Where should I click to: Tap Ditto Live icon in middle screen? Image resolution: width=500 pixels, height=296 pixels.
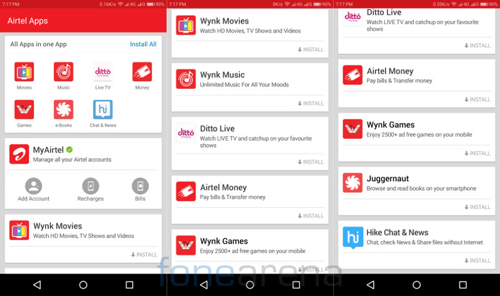[186, 132]
